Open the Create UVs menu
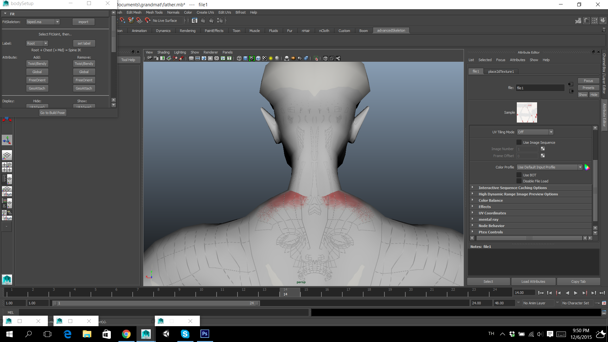 tap(205, 12)
